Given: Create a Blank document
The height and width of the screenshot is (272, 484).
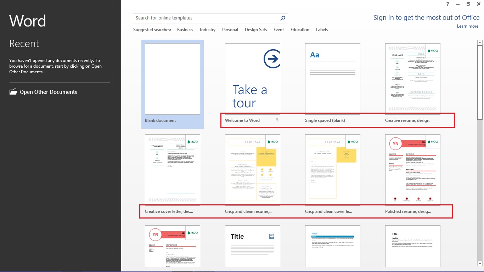Looking at the screenshot, I should coord(173,84).
